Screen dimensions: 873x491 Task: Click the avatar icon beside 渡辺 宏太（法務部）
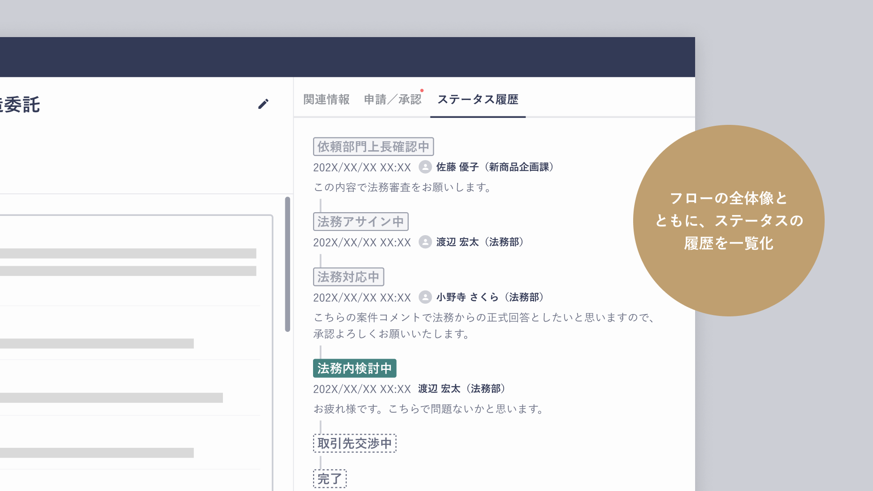click(425, 242)
